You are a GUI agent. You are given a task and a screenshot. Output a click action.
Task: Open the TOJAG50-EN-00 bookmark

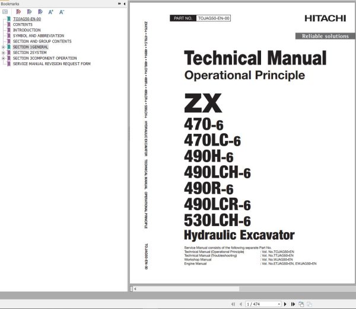tap(27, 19)
